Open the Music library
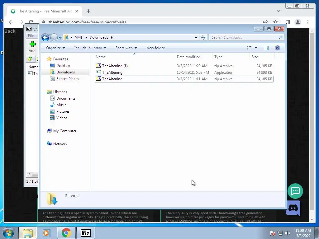319x239 pixels. [x=61, y=105]
